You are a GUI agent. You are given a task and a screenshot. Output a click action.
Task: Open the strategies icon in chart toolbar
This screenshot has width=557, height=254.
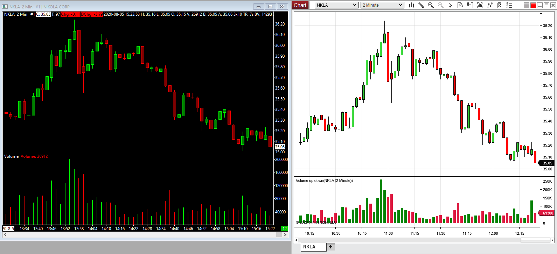[x=500, y=5]
